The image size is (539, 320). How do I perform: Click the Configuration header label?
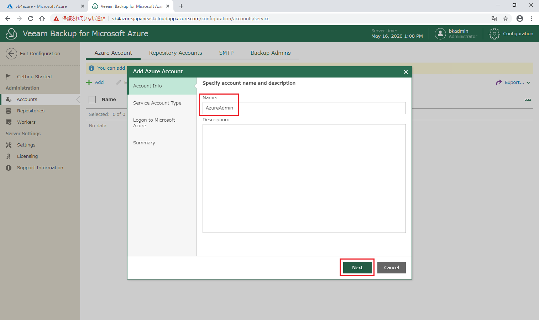pyautogui.click(x=518, y=34)
